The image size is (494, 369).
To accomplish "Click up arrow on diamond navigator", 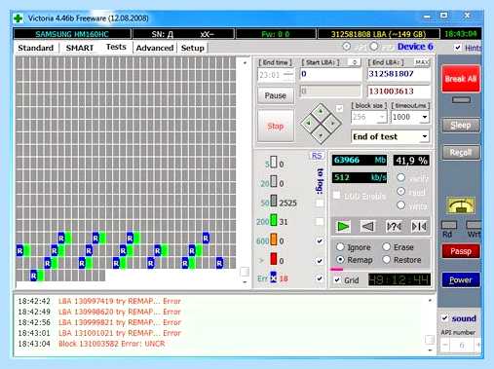I will click(321, 112).
